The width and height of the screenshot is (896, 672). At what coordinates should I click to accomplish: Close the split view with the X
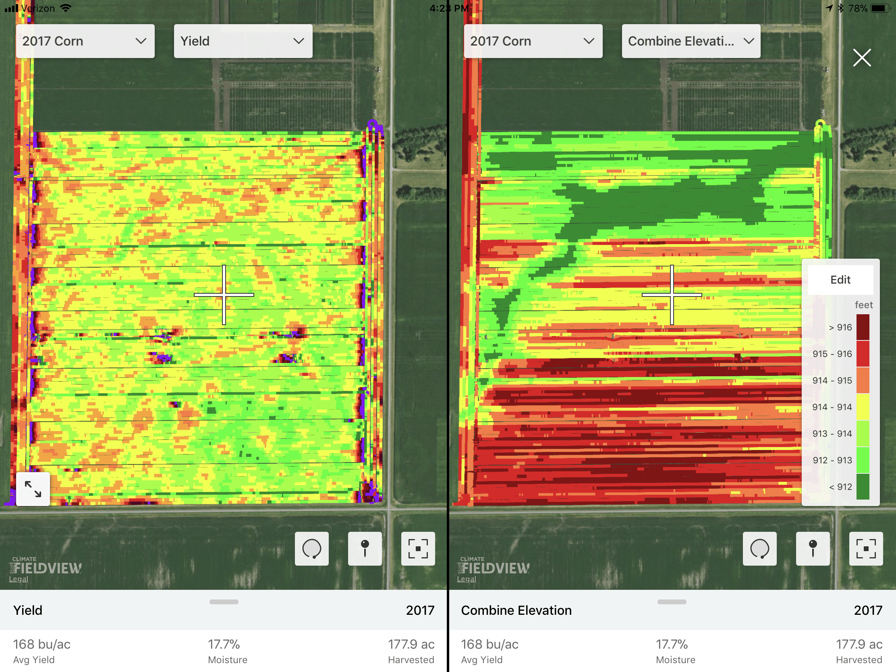[x=862, y=58]
